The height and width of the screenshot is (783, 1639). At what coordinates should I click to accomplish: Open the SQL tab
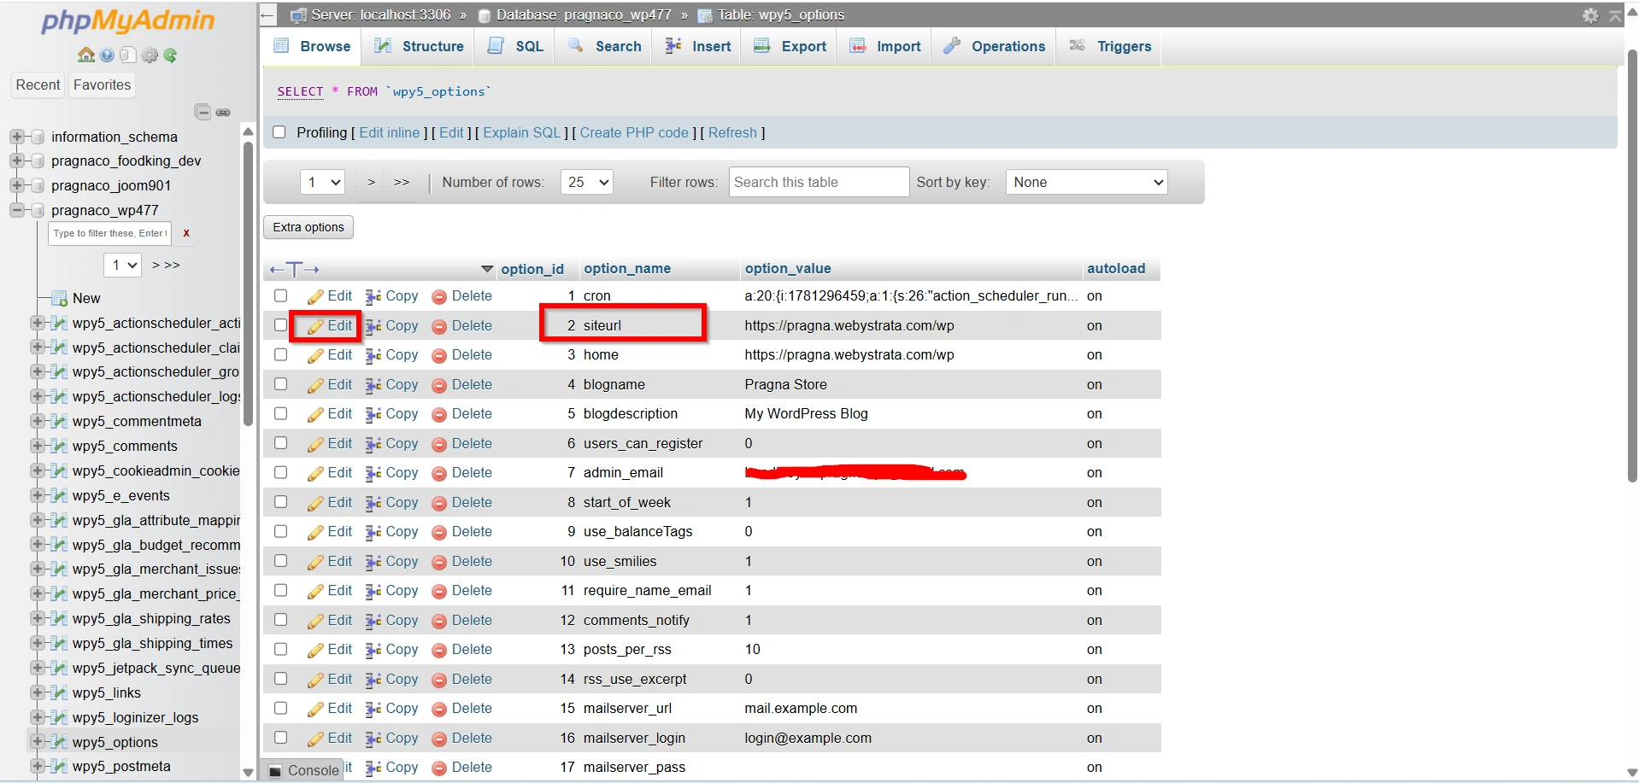[515, 46]
